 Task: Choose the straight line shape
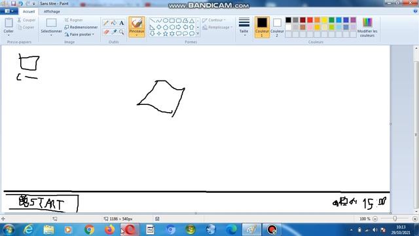click(x=153, y=20)
